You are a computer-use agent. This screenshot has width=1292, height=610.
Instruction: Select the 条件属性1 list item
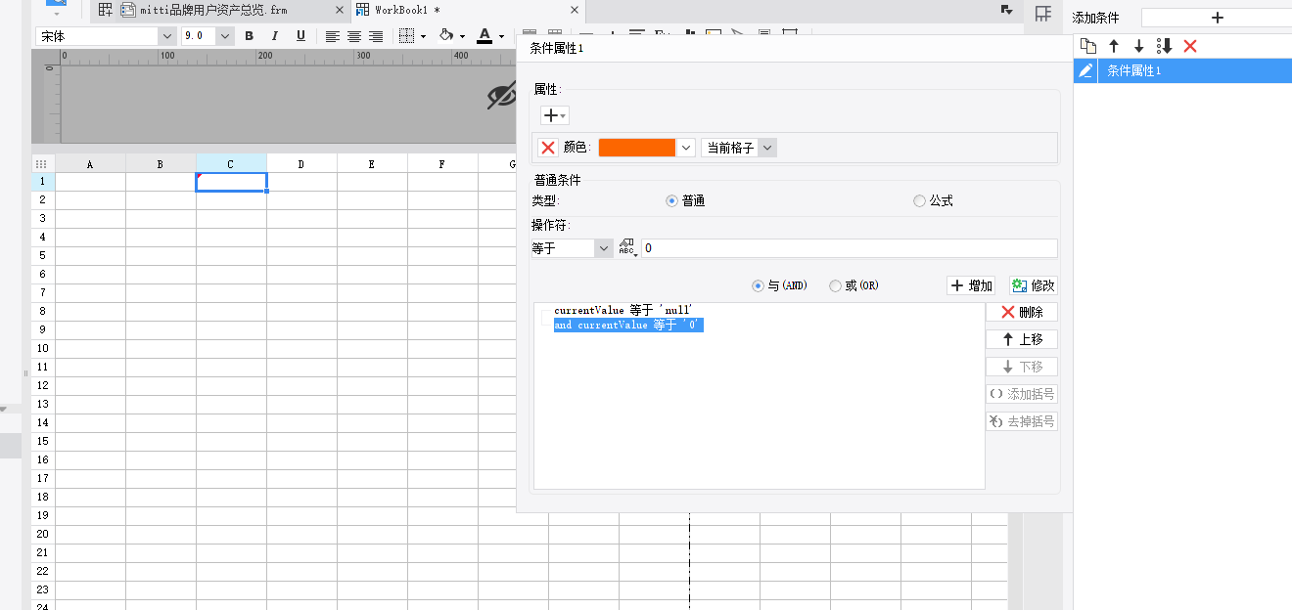(1194, 70)
